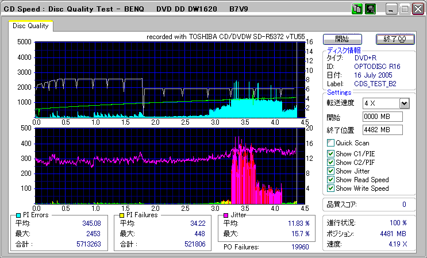Click the yellow PI Failures legend square
The width and height of the screenshot is (427, 258).
121,215
